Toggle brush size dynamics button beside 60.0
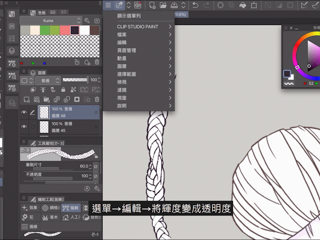Viewport: 320px width, 240px height. tap(96, 165)
